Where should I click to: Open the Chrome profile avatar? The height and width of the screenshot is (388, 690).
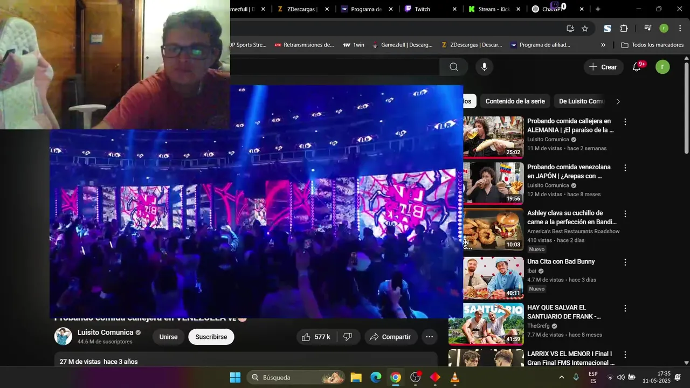click(x=664, y=29)
